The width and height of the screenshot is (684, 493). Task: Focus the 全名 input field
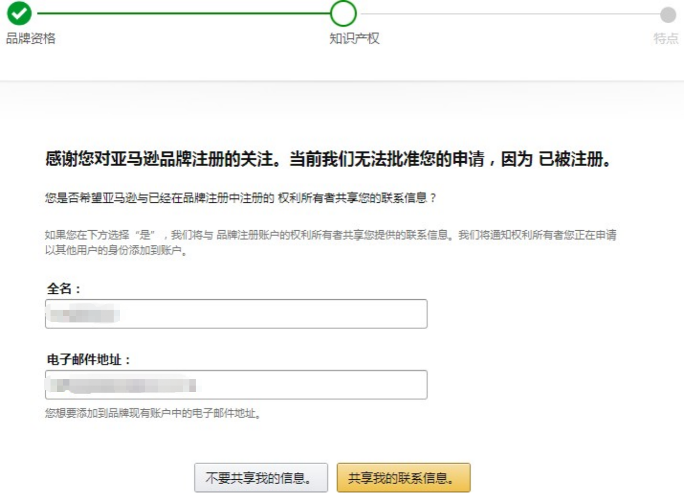pyautogui.click(x=236, y=314)
